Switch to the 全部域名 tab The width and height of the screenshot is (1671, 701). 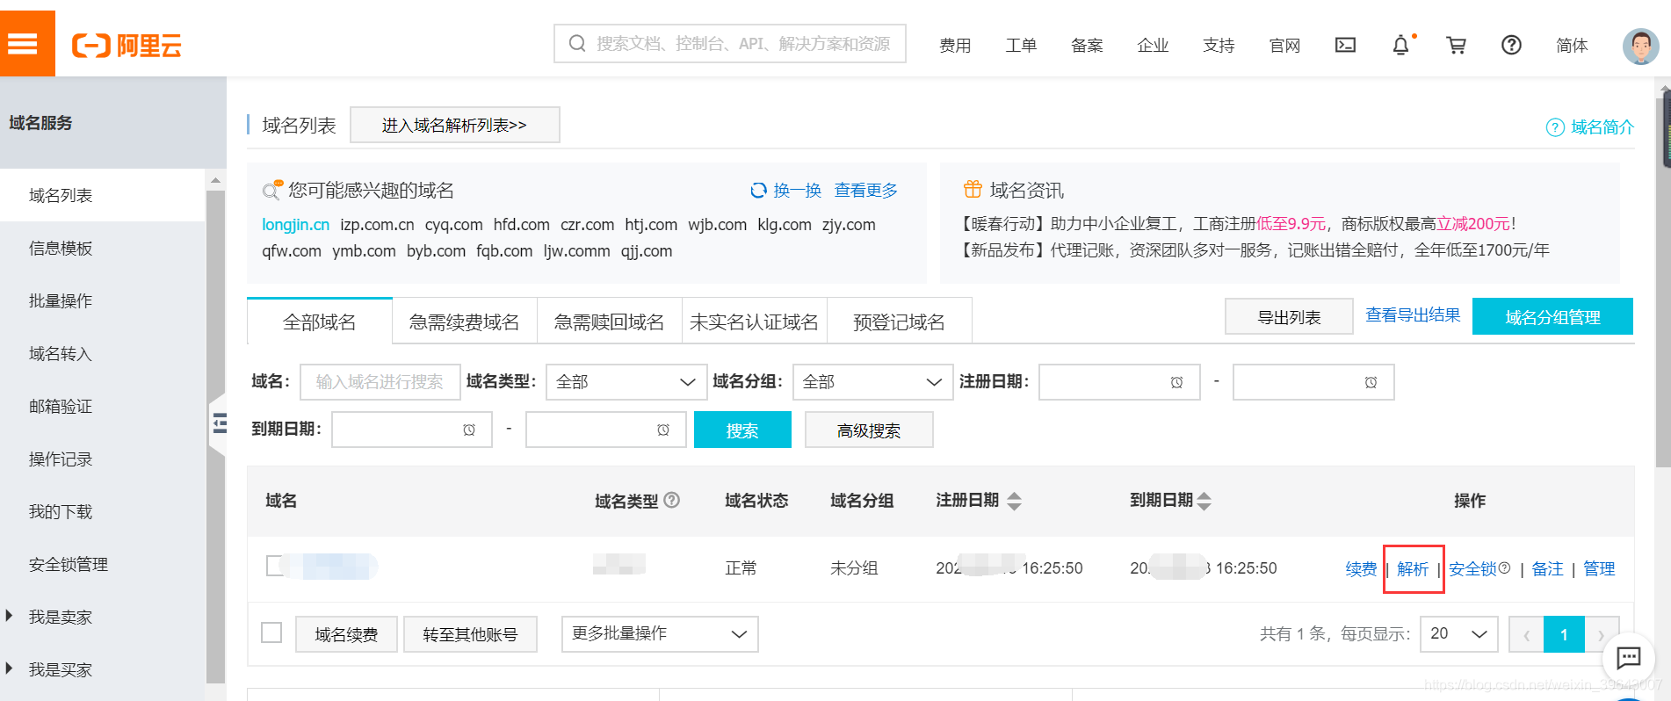(x=320, y=322)
